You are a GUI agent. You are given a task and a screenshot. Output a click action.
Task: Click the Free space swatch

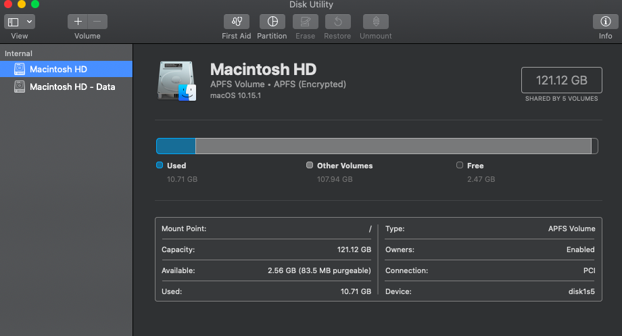pos(459,165)
